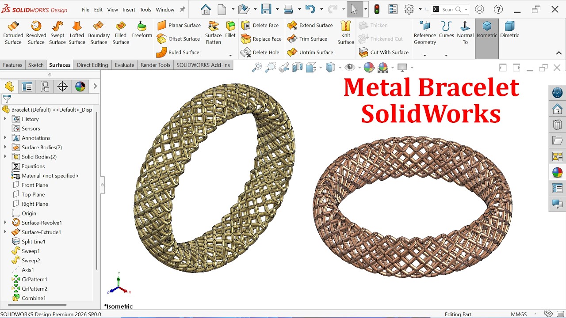Switch to the DisplayManager tab
Screen dimensions: 566x318
point(80,87)
